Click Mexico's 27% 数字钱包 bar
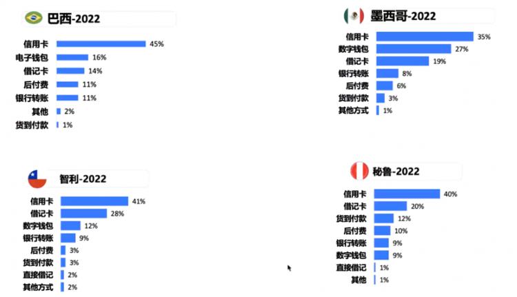The height and width of the screenshot is (297, 517). click(414, 49)
